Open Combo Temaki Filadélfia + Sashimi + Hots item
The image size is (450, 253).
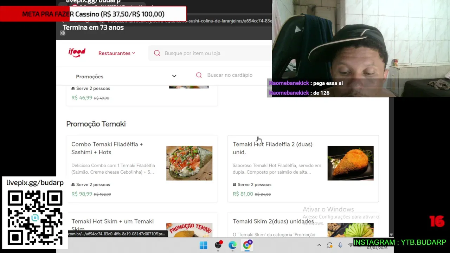click(x=142, y=169)
